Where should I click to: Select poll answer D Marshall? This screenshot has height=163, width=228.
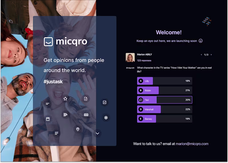165,109
